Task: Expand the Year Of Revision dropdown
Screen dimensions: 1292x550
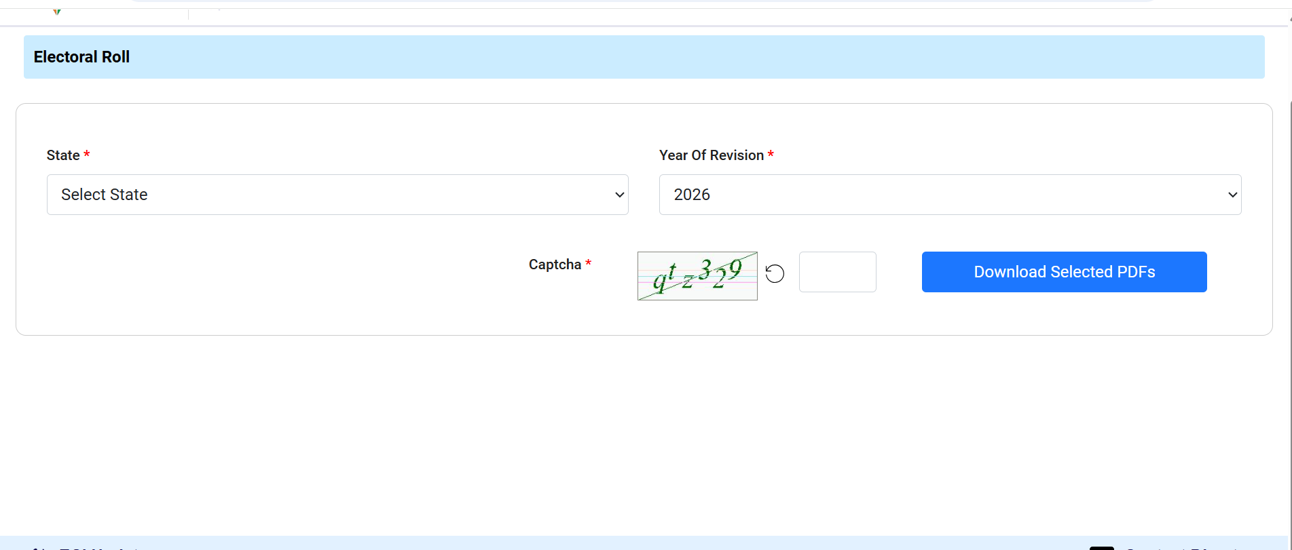Action: click(949, 195)
